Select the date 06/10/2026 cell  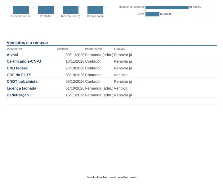point(75,75)
